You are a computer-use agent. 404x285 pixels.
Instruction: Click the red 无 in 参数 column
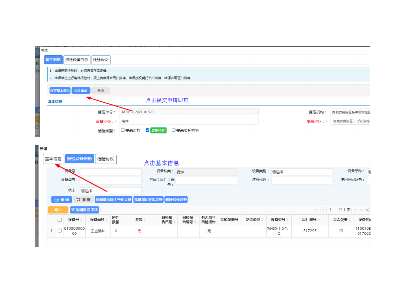139,231
